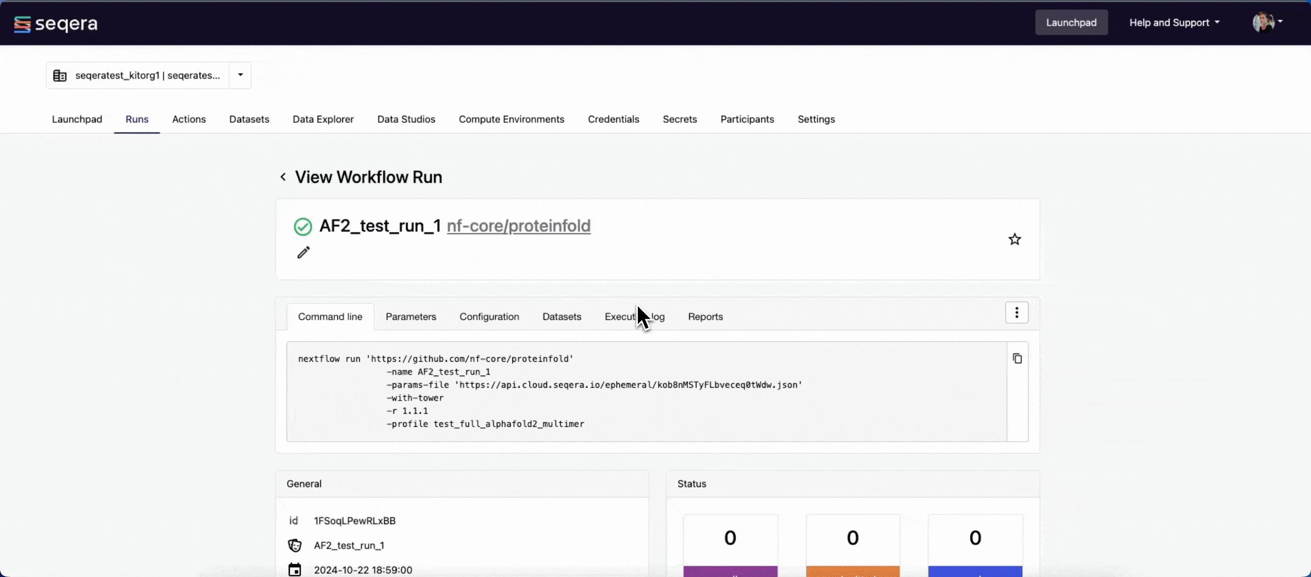Click the Seqera logo
The height and width of the screenshot is (577, 1311).
tap(55, 23)
